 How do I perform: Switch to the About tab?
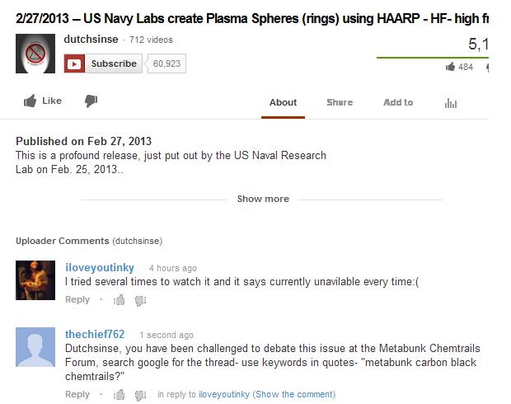point(283,102)
